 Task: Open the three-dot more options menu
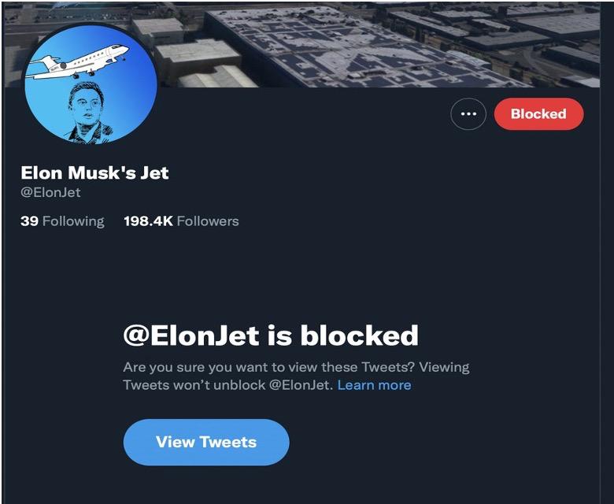pyautogui.click(x=468, y=114)
